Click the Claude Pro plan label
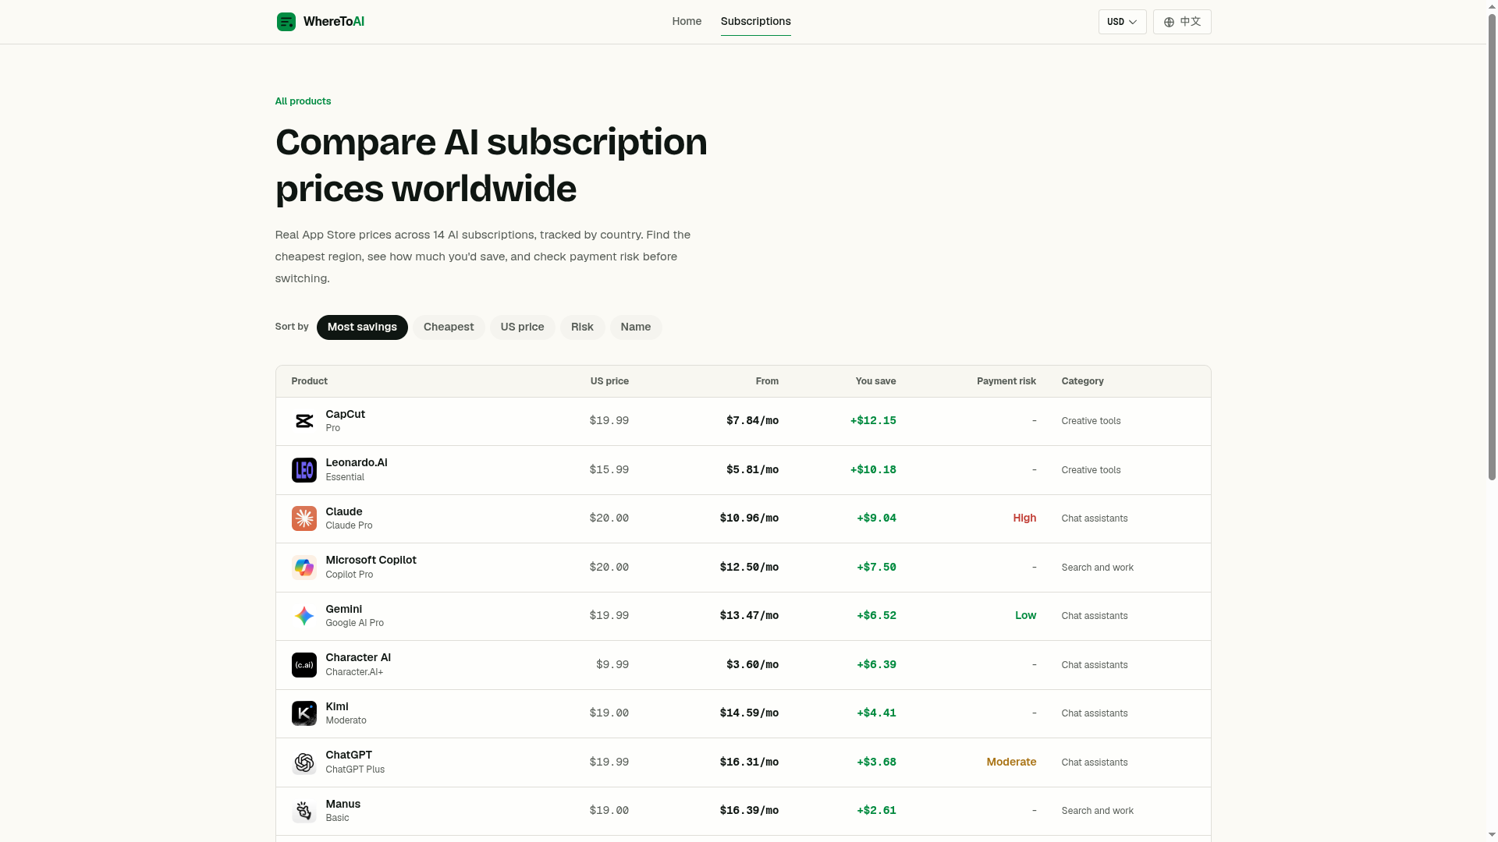The image size is (1498, 842). click(349, 525)
